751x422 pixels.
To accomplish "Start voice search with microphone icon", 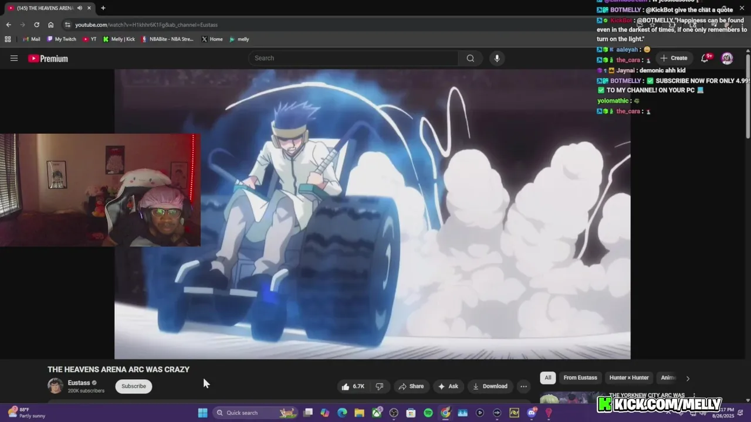I will [497, 58].
